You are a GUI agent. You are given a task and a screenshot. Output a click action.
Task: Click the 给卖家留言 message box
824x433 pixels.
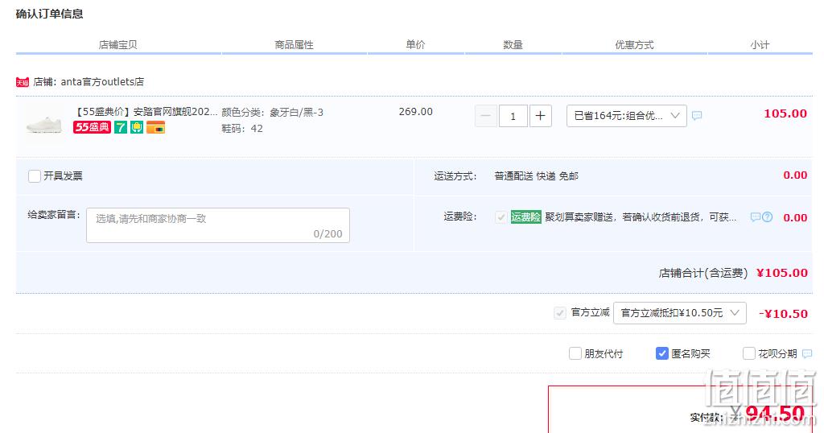point(218,225)
